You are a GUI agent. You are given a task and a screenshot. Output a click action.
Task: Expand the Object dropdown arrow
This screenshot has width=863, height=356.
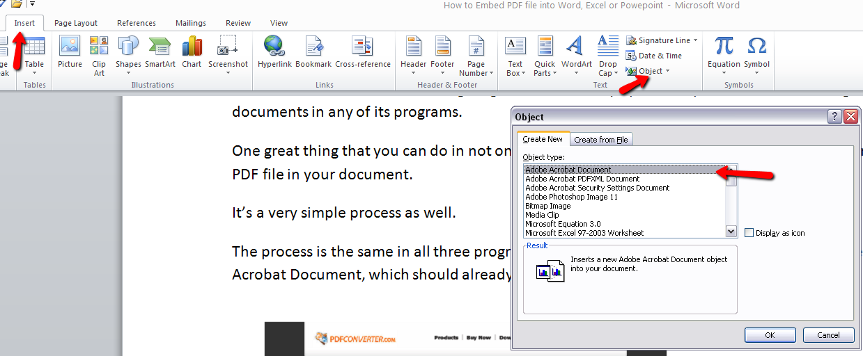point(667,71)
